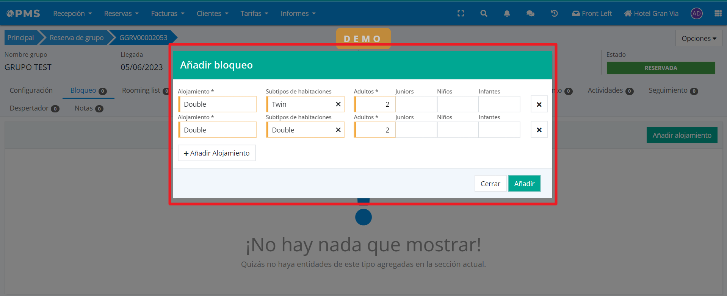Screen dimensions: 727x296
Task: Clear the Double subtype selection
Action: point(338,130)
